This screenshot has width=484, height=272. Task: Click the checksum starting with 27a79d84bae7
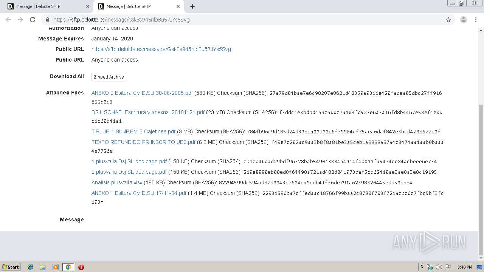[267, 97]
